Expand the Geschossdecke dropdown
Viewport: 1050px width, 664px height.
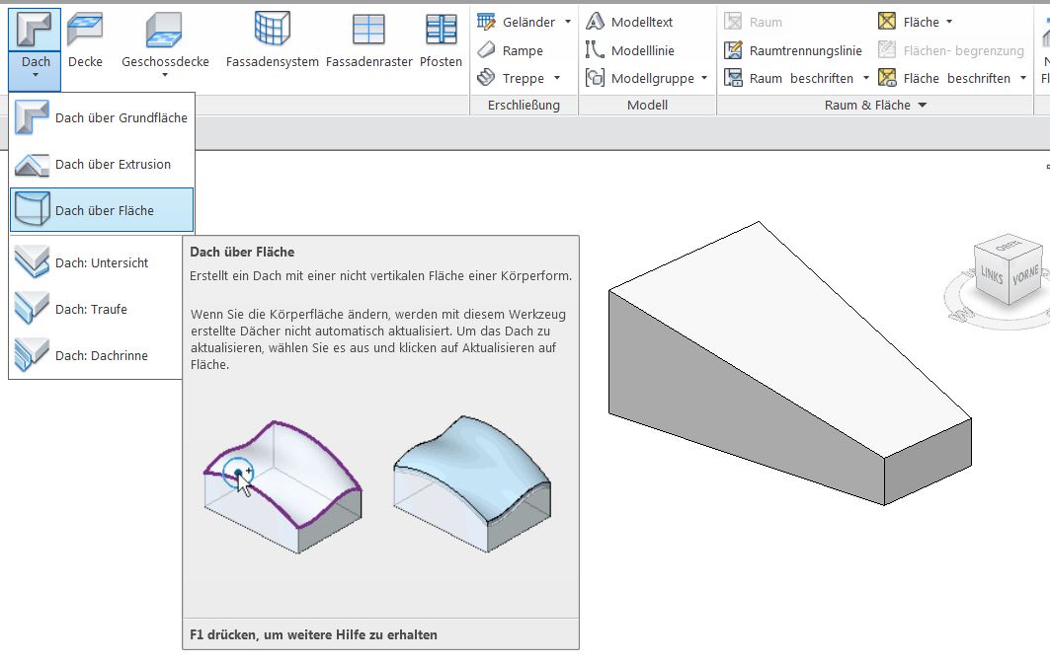click(165, 75)
